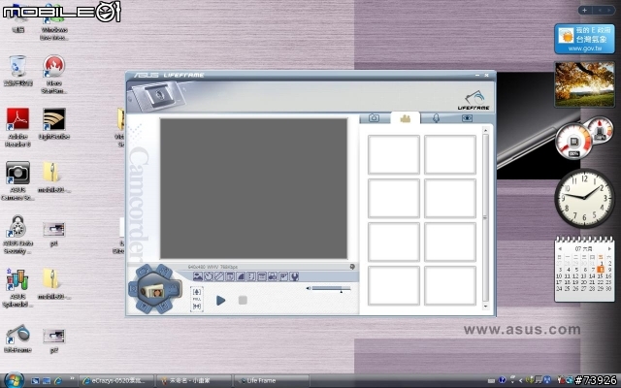The height and width of the screenshot is (388, 621).
Task: Click Internet Explorer quick launch icon
Action: click(58, 381)
